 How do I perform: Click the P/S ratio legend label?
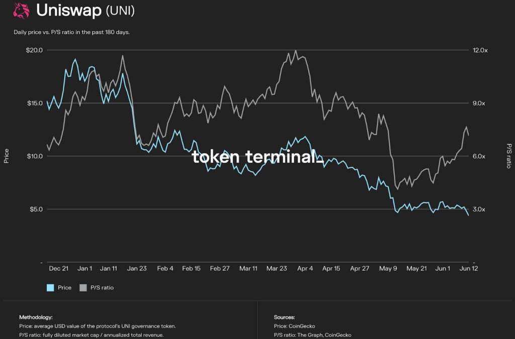click(102, 288)
